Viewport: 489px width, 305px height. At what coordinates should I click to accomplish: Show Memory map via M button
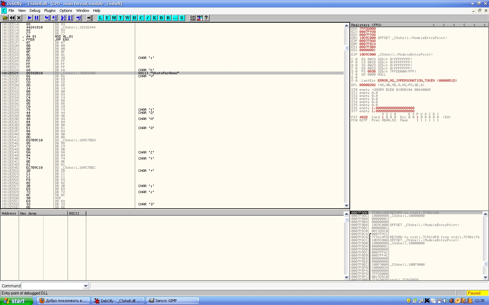click(x=114, y=18)
